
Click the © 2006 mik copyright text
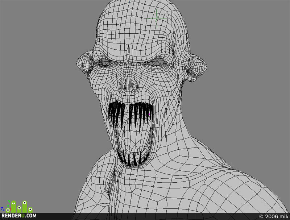tap(274, 216)
